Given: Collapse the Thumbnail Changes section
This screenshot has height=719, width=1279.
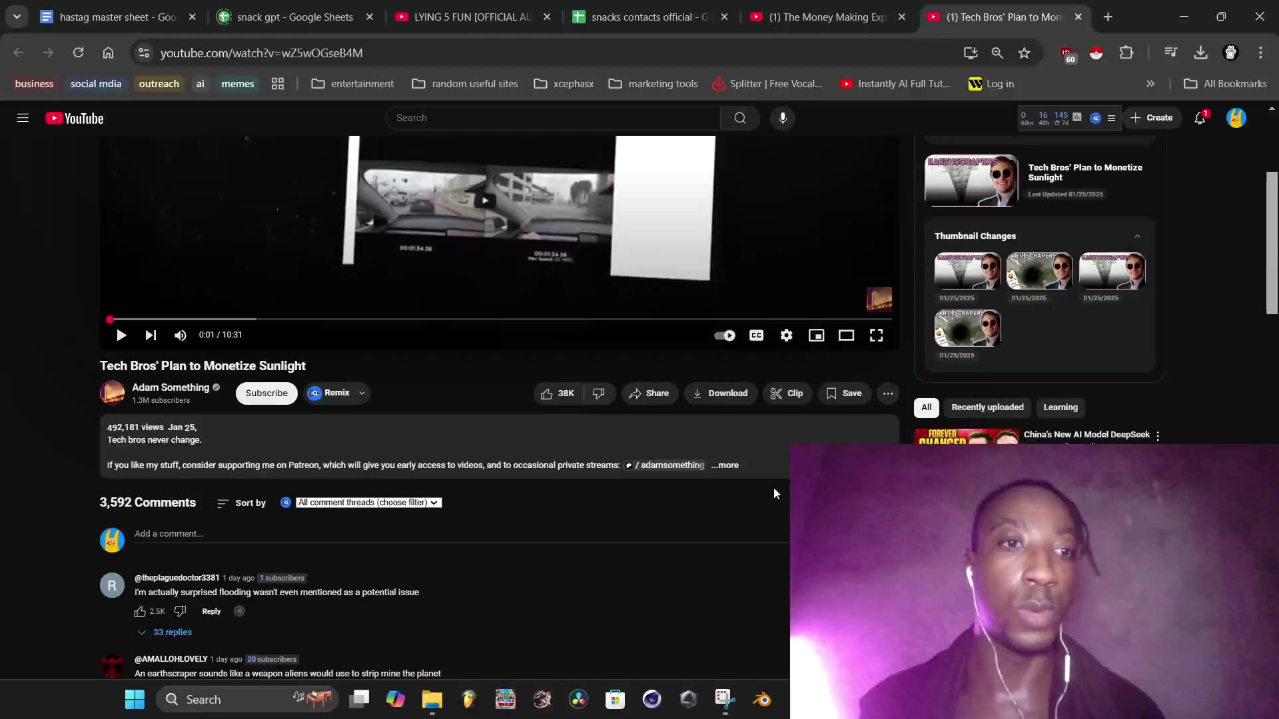Looking at the screenshot, I should (1137, 236).
